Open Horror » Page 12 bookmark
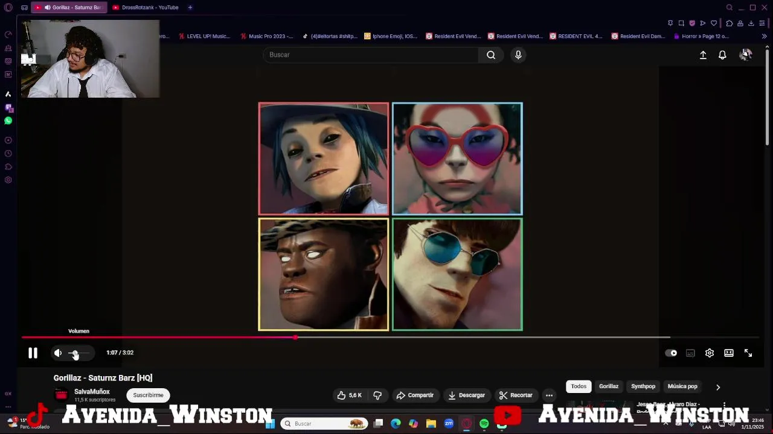This screenshot has width=773, height=434. point(701,36)
